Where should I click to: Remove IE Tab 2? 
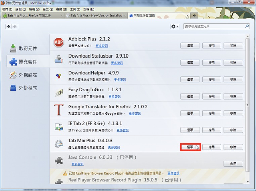tap(233, 130)
